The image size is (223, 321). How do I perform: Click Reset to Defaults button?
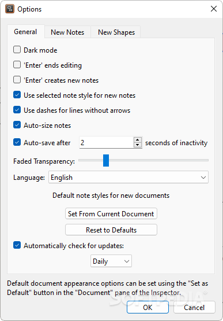[x=111, y=230]
